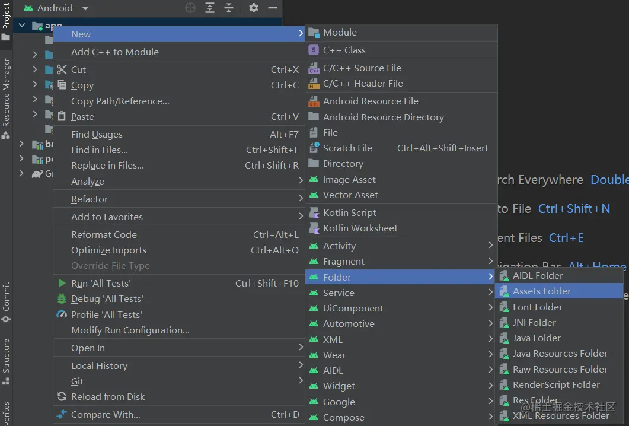Select Modify Run Configuration entry
This screenshot has width=629, height=426.
179,330
